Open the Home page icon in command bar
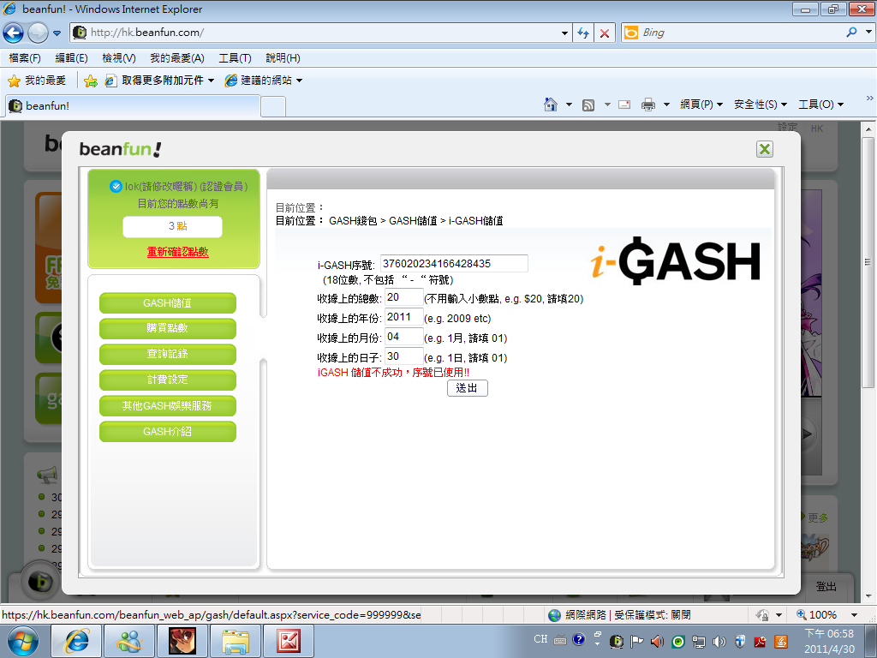This screenshot has height=658, width=877. pyautogui.click(x=551, y=105)
